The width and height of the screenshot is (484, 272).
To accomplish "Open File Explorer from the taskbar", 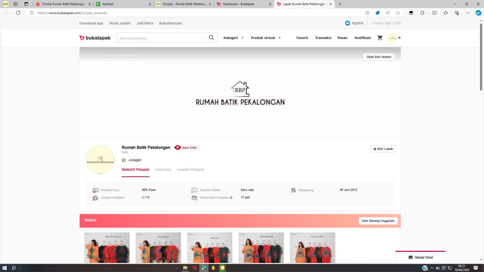I will click(185, 268).
